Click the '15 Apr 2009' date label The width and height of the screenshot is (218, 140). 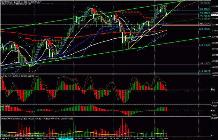17,139
